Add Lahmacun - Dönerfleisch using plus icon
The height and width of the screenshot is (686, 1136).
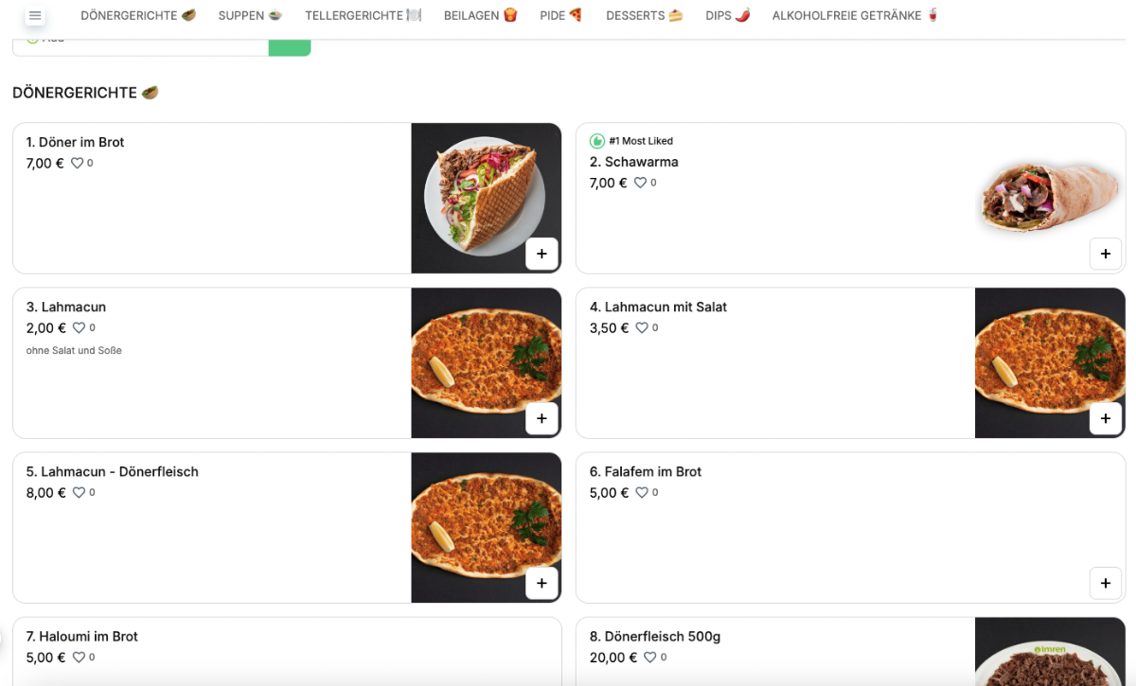(x=541, y=583)
